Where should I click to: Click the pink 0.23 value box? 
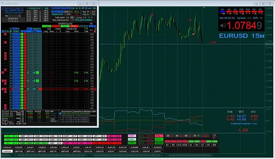(132, 136)
